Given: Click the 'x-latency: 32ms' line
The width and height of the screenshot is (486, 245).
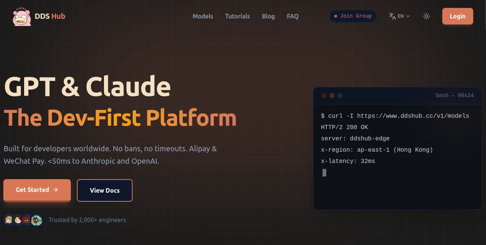Looking at the screenshot, I should click(x=348, y=161).
